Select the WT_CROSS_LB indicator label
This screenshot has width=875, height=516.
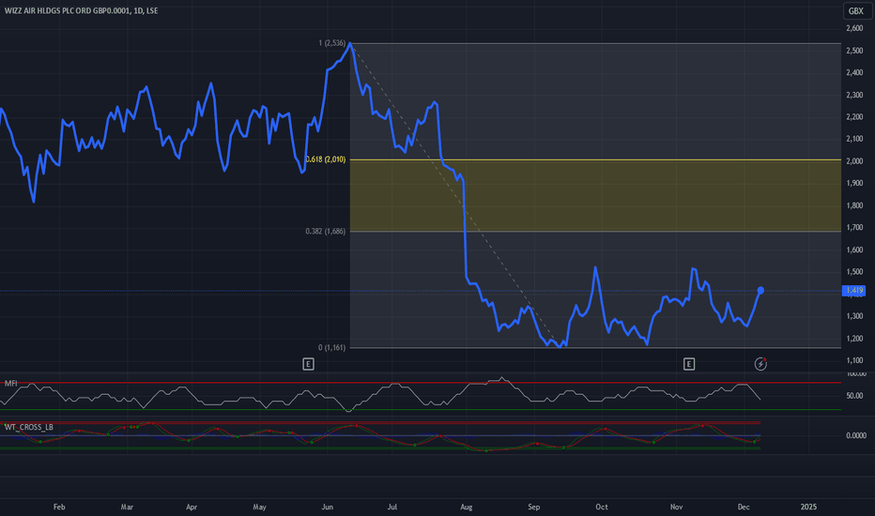(x=29, y=427)
